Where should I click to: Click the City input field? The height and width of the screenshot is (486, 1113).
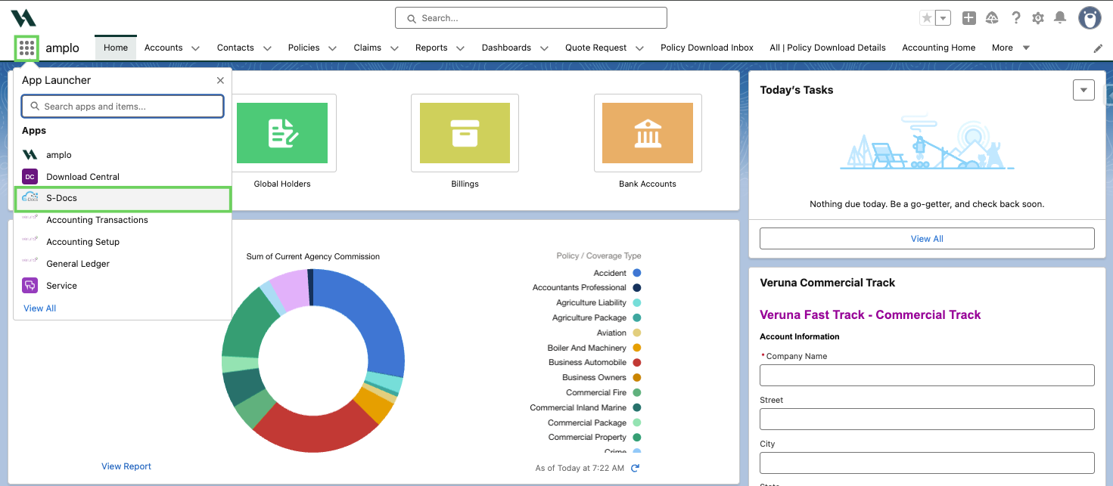927,463
